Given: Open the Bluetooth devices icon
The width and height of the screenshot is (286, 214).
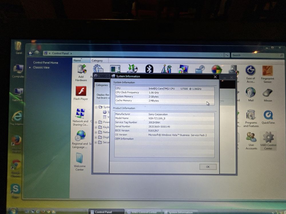Looking at the screenshot, I should pyautogui.click(x=149, y=69).
